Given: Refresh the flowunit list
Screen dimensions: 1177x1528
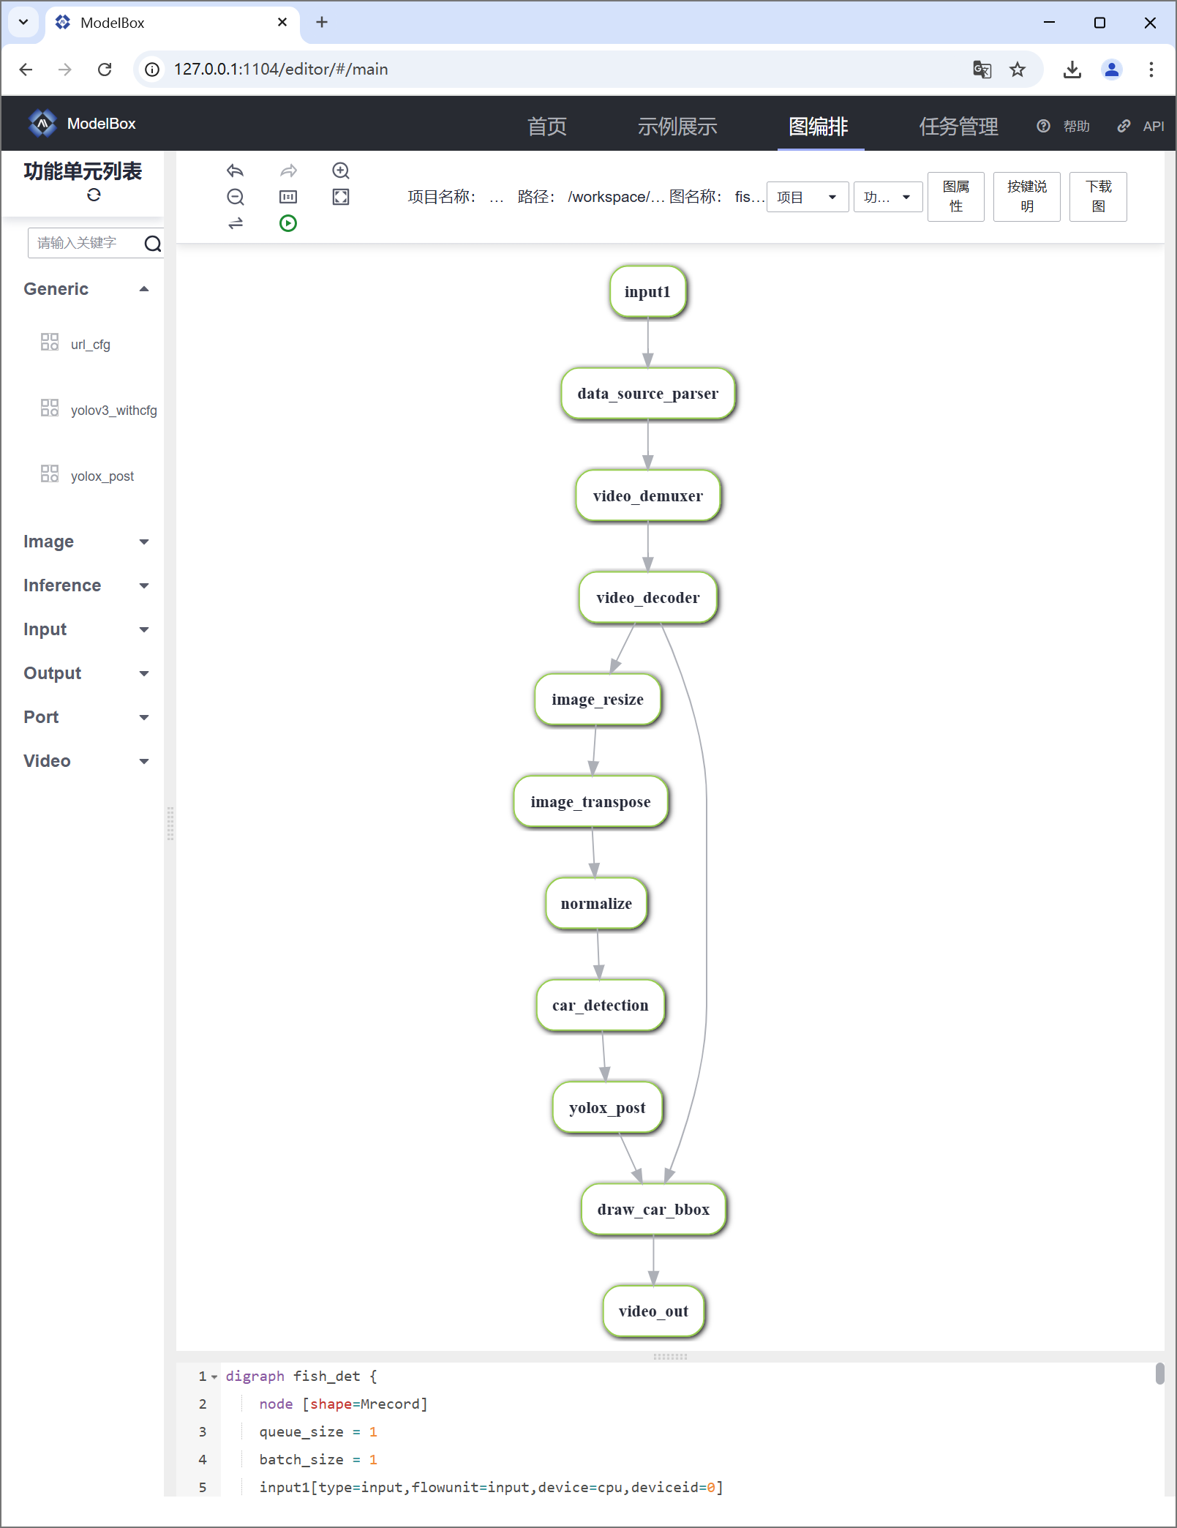Looking at the screenshot, I should pos(94,195).
